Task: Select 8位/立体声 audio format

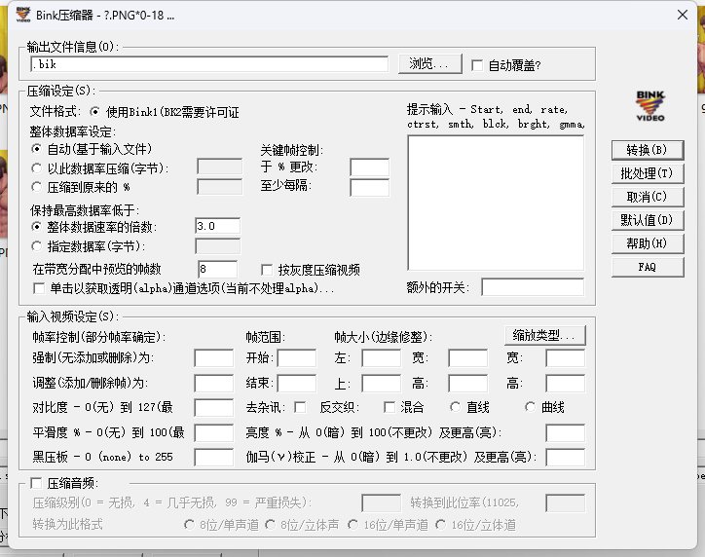Action: [x=271, y=525]
